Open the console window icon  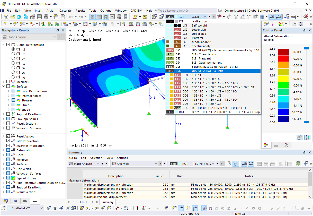[112, 17]
